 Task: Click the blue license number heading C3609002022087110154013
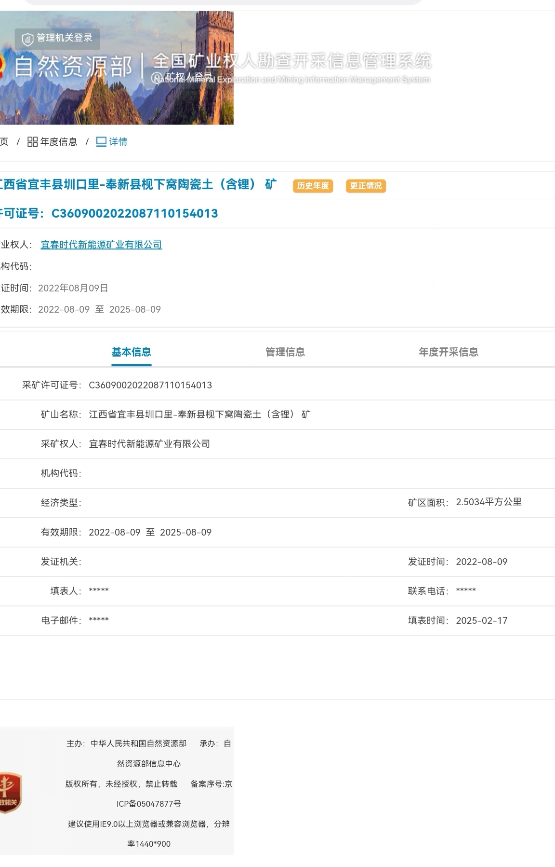[134, 213]
